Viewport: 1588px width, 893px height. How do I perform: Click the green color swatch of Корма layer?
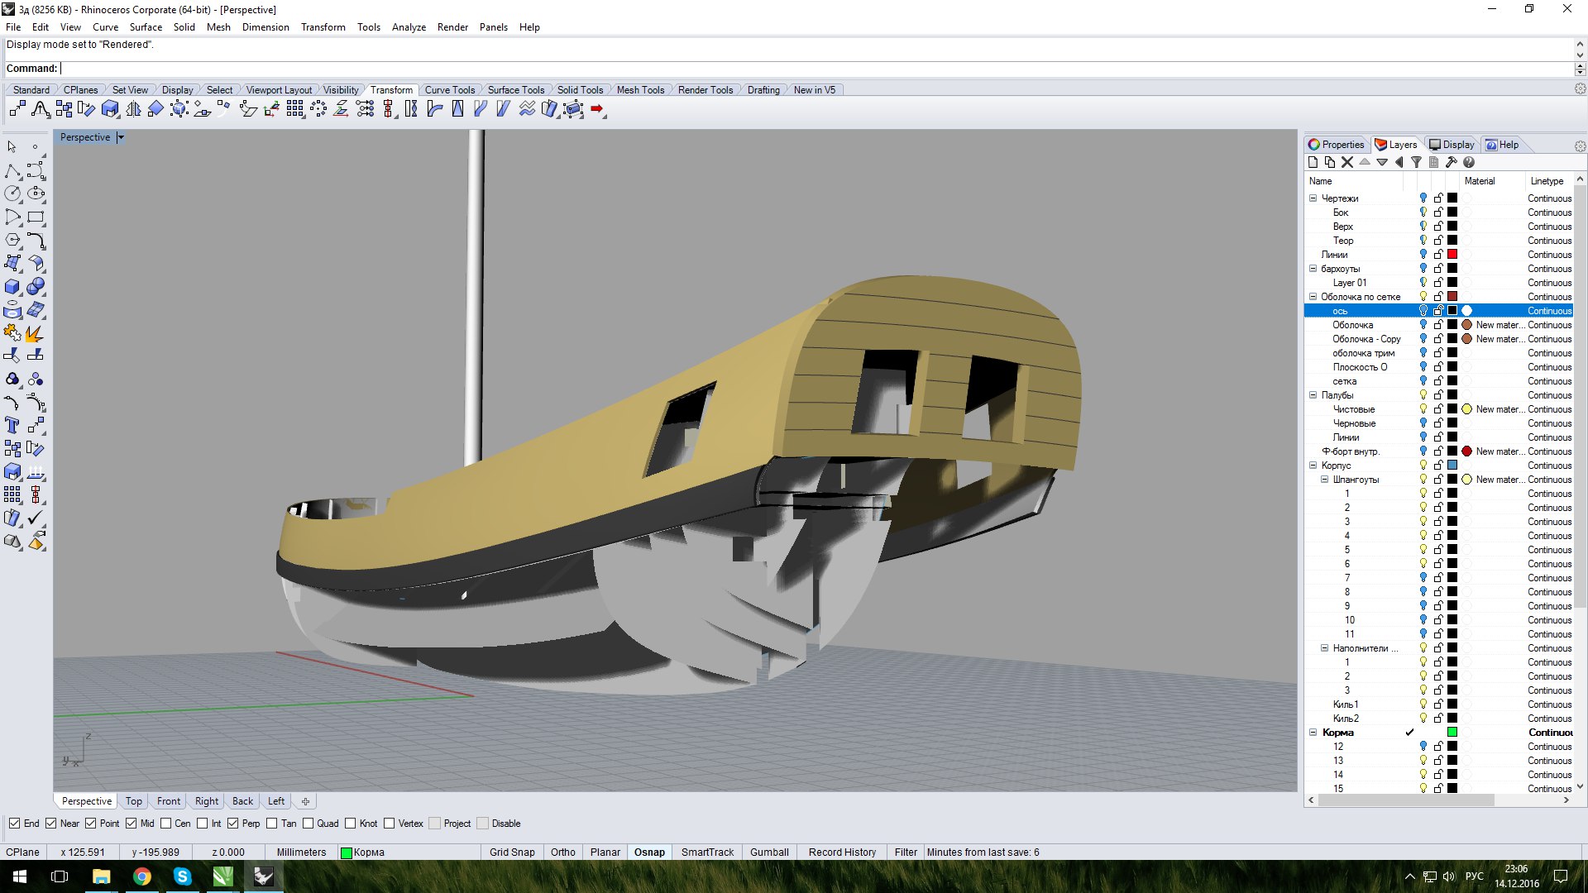click(1452, 733)
